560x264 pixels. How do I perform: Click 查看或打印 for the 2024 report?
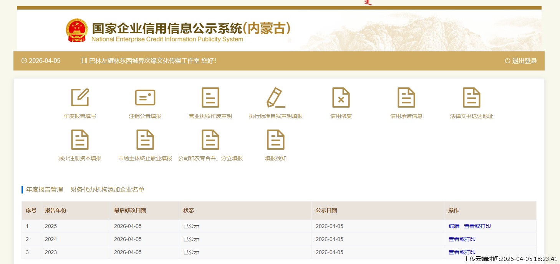[462, 239]
